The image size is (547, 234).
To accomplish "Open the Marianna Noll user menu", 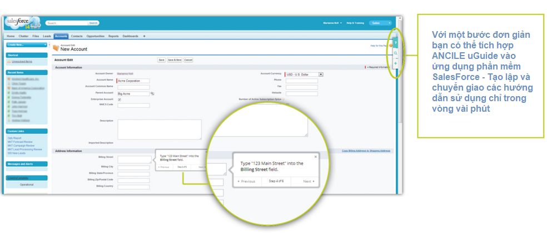I will point(332,23).
